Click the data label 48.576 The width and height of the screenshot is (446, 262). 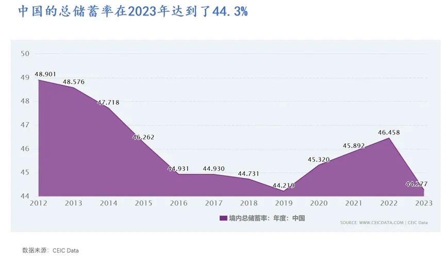click(74, 82)
